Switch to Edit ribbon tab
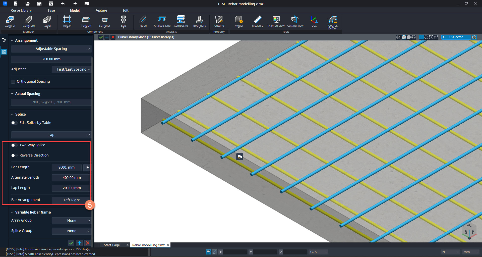482x257 pixels. coord(126,10)
